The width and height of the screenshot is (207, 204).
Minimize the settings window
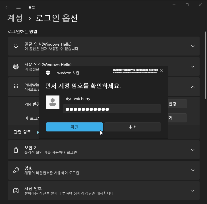[x=174, y=5]
